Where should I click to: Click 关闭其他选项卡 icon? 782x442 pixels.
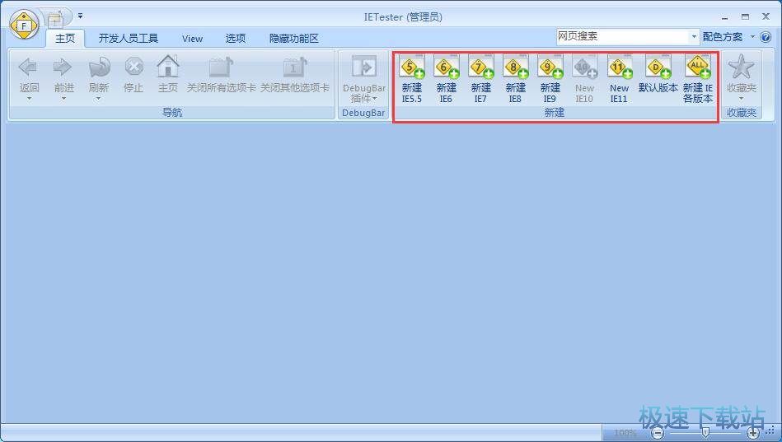tap(295, 67)
